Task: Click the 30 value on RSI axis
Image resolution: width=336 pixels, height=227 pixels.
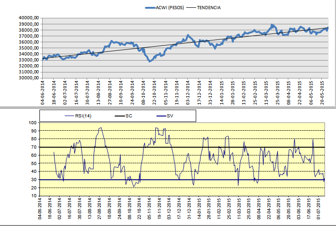Action: (34, 180)
